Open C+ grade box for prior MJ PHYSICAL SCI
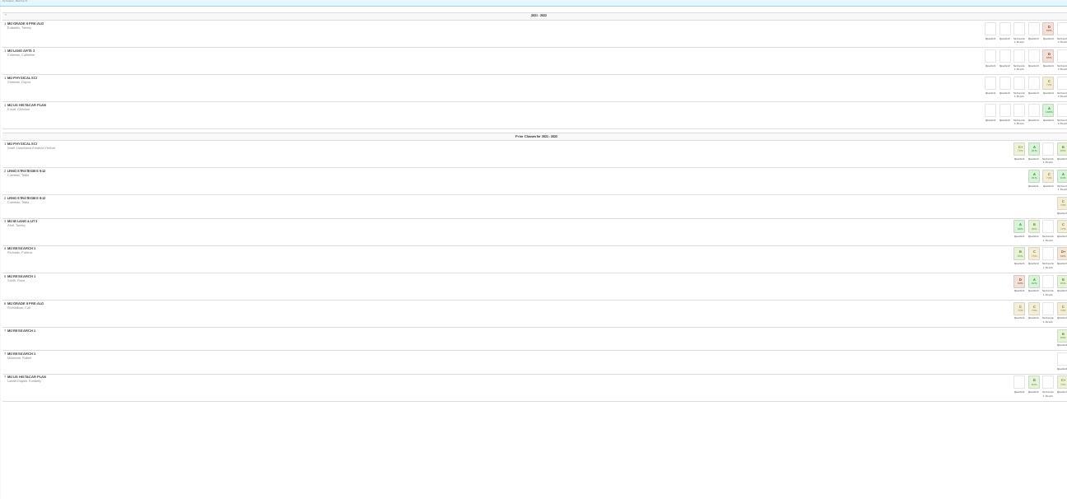 click(x=1019, y=149)
